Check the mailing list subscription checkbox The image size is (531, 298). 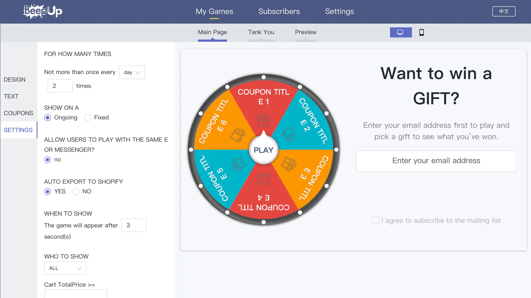point(376,221)
